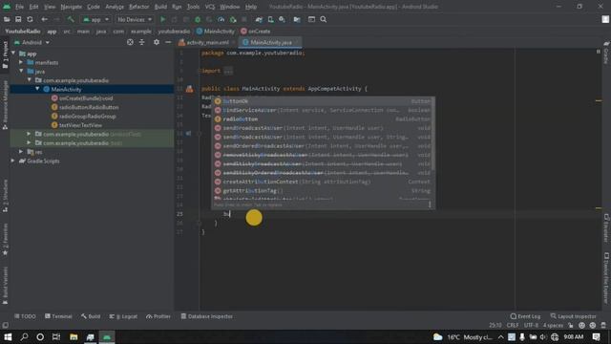This screenshot has height=344, width=611.
Task: Open the Refactor menu
Action: [138, 7]
